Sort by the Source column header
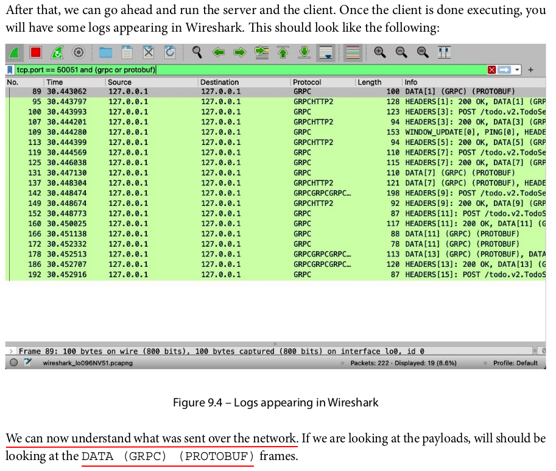Screen dimensions: 556x471 click(x=152, y=82)
